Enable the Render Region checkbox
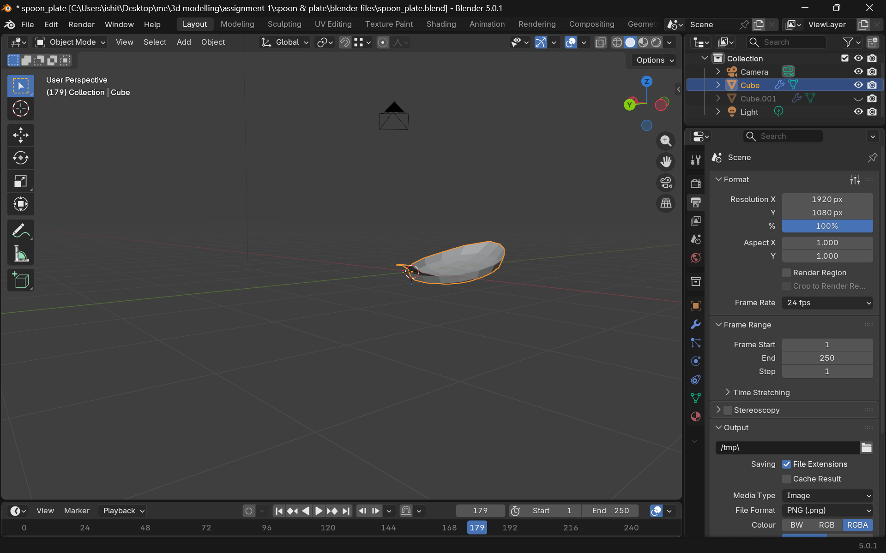The width and height of the screenshot is (886, 553). (787, 273)
